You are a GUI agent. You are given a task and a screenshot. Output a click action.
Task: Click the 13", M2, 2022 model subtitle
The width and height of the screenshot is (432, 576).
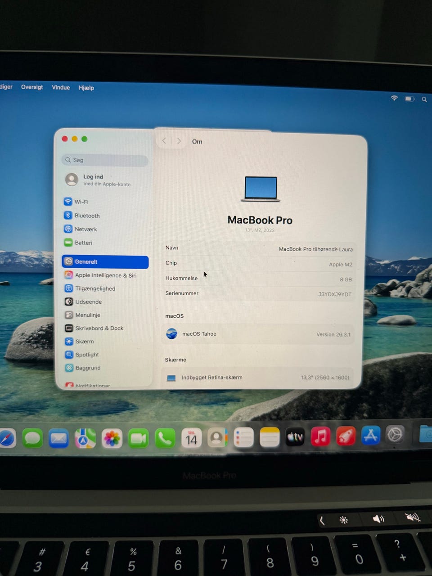point(260,230)
